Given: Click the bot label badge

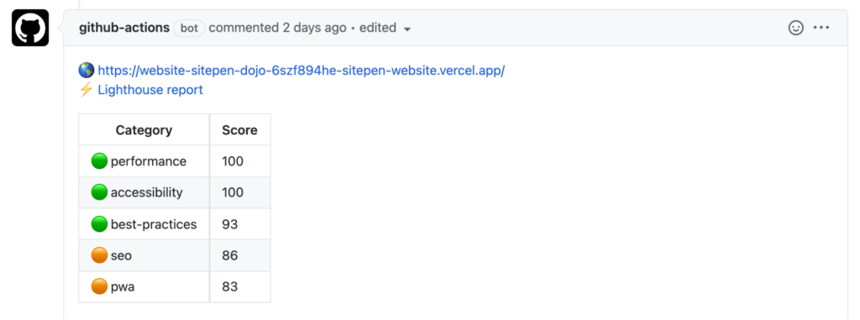Looking at the screenshot, I should coord(189,29).
